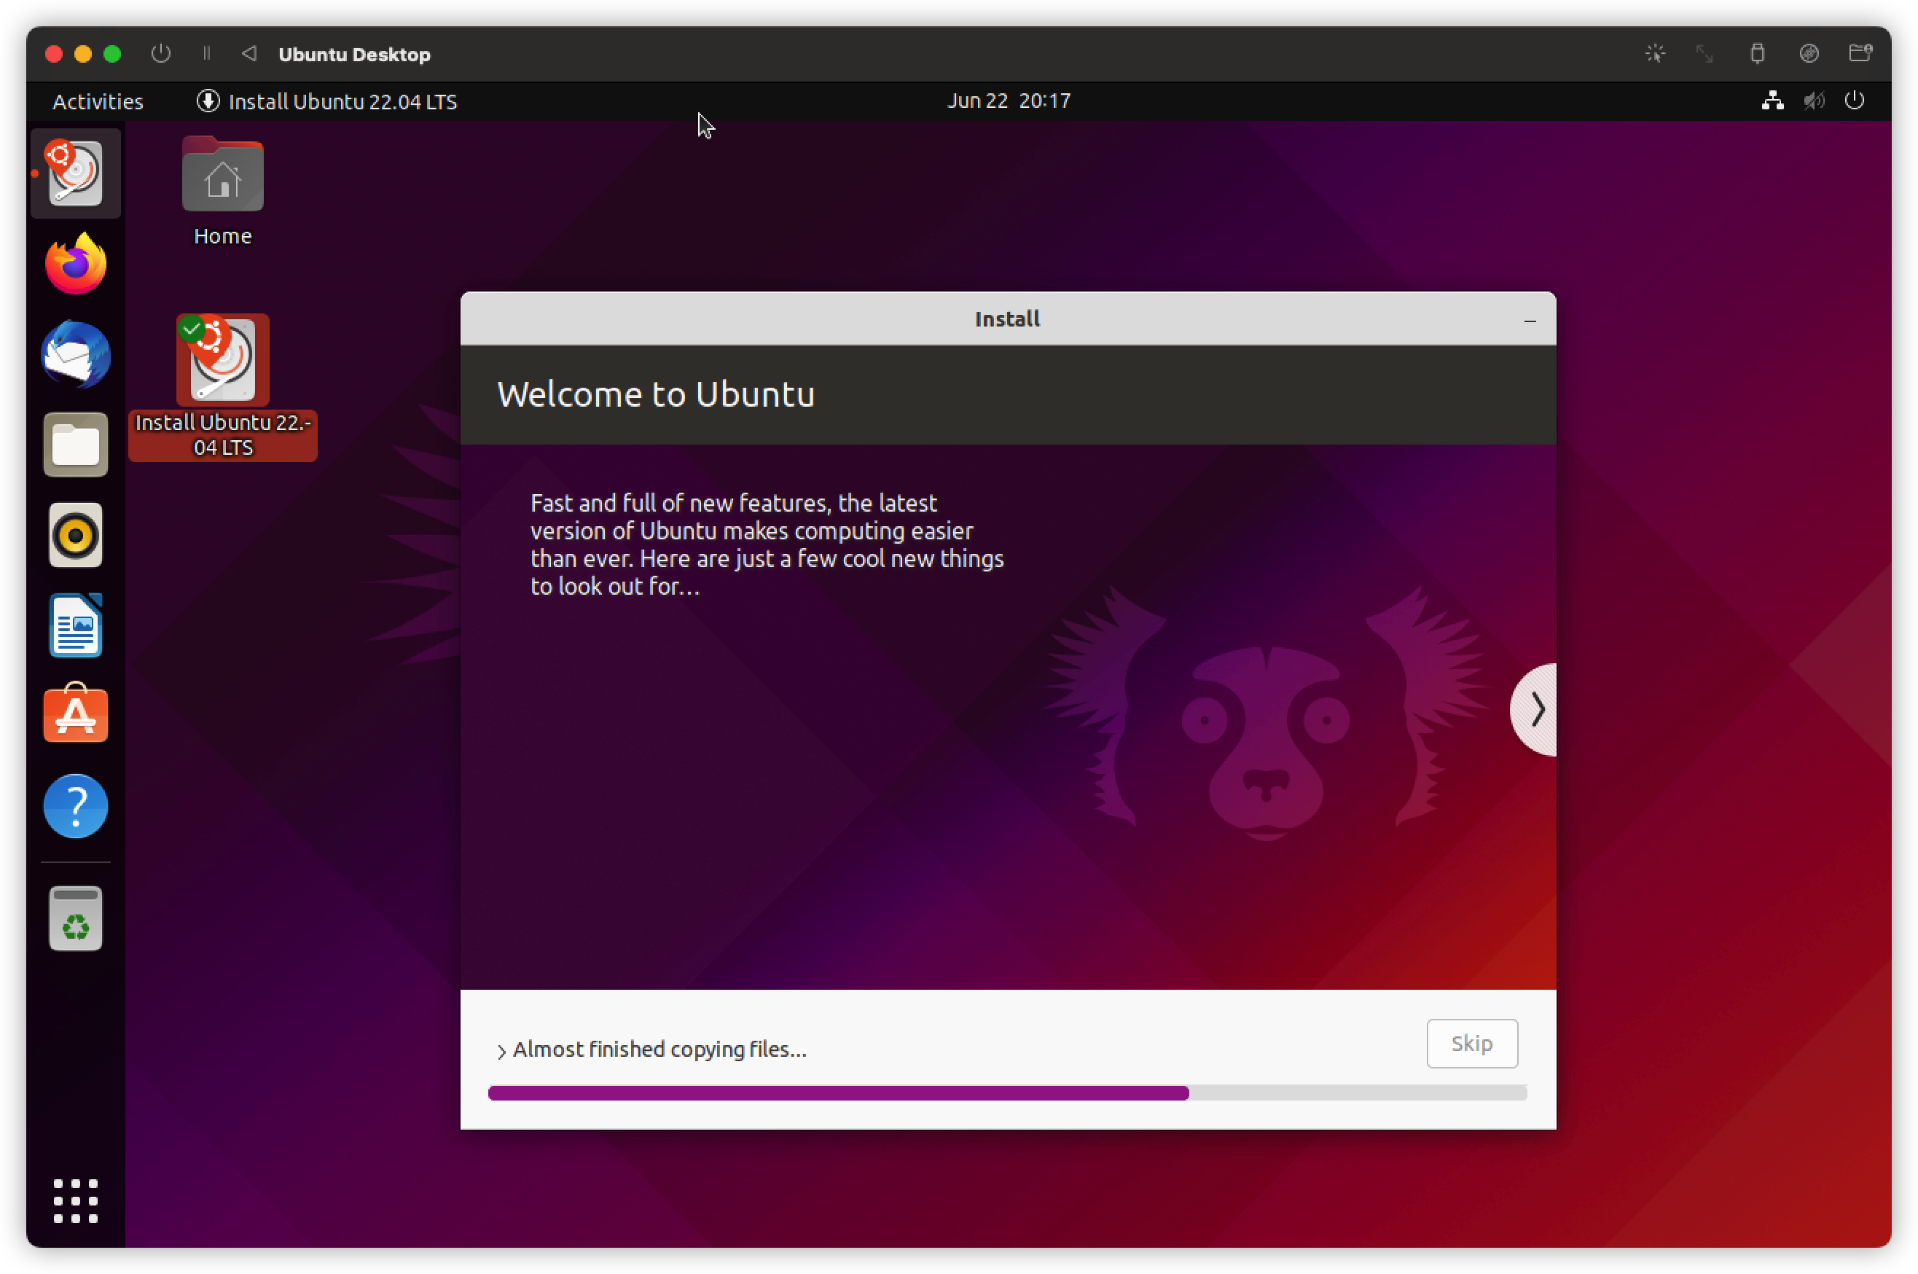Image resolution: width=1918 pixels, height=1274 pixels.
Task: Open the Help question-mark icon
Action: pyautogui.click(x=76, y=806)
